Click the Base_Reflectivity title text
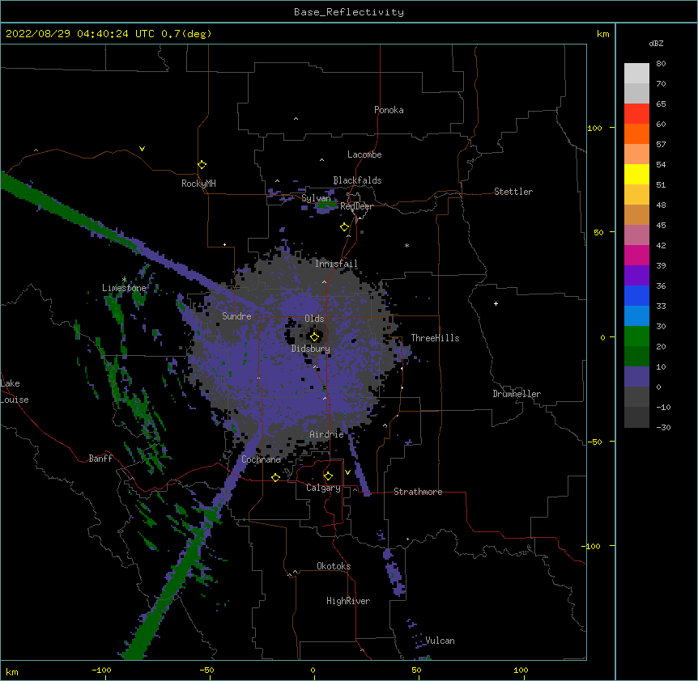This screenshot has height=681, width=698. pyautogui.click(x=349, y=12)
